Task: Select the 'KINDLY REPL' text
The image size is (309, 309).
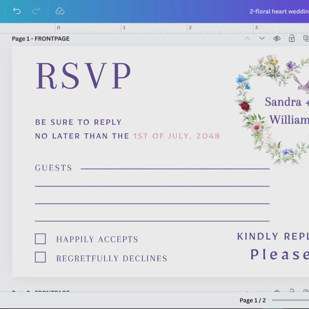Action: point(273,237)
